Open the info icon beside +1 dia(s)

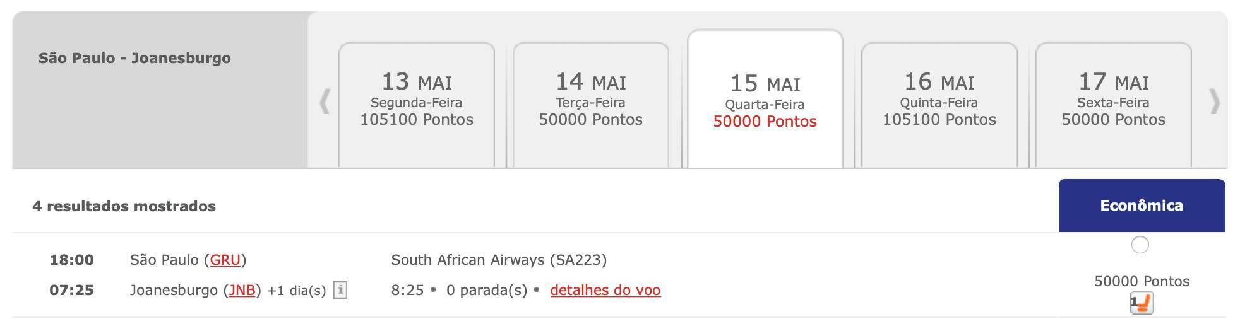point(340,290)
